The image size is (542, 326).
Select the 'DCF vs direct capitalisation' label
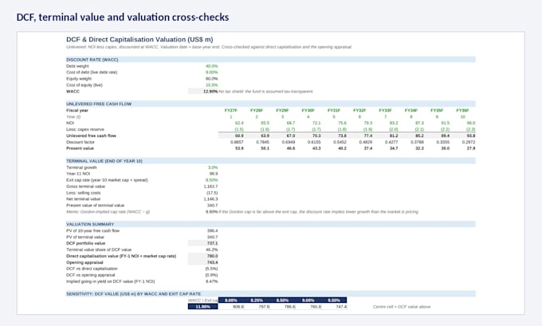pyautogui.click(x=92, y=269)
